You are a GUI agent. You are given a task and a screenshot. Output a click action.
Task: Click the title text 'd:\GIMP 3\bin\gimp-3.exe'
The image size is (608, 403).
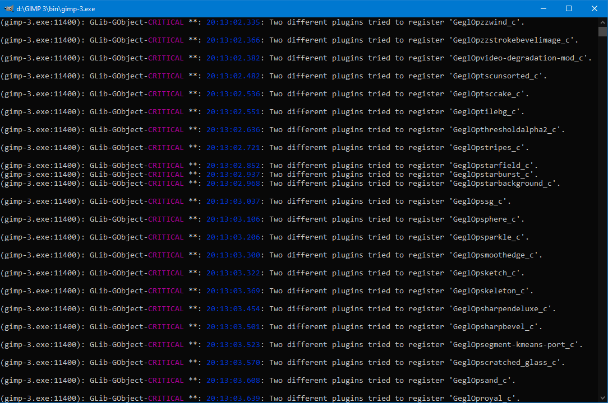pos(56,9)
